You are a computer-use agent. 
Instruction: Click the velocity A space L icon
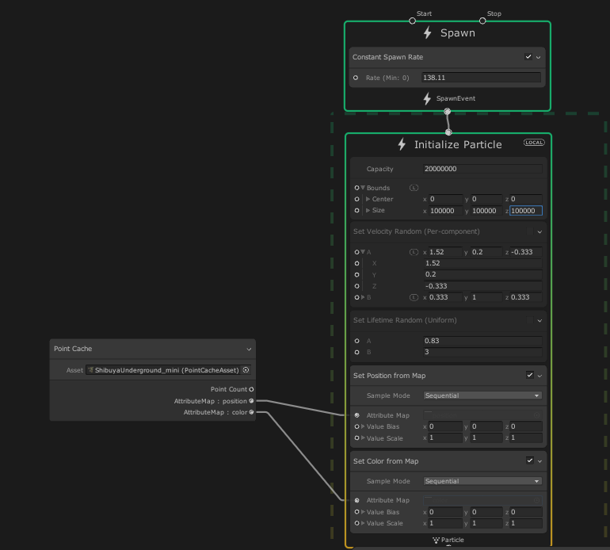tap(414, 252)
